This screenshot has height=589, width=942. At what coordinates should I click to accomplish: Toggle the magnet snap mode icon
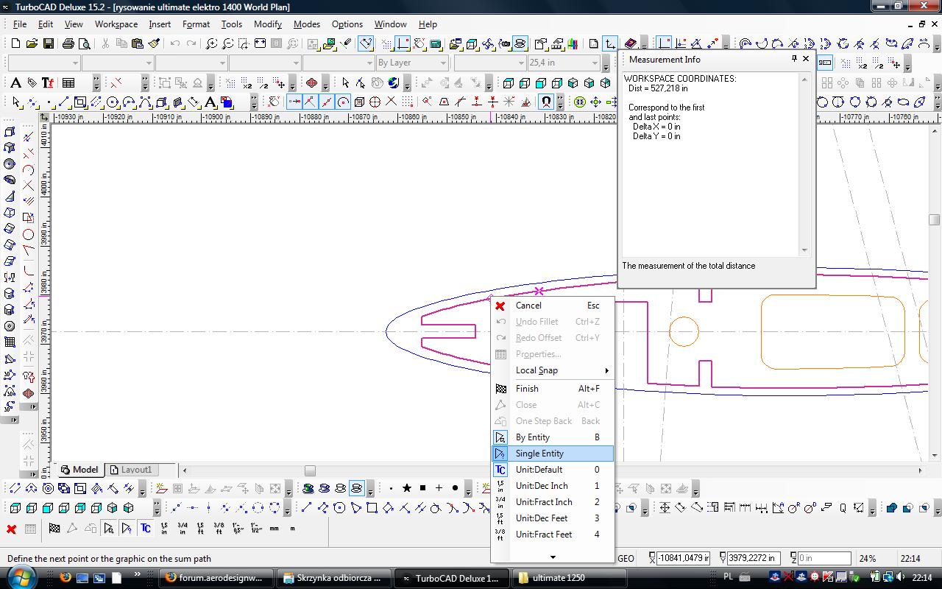click(546, 102)
